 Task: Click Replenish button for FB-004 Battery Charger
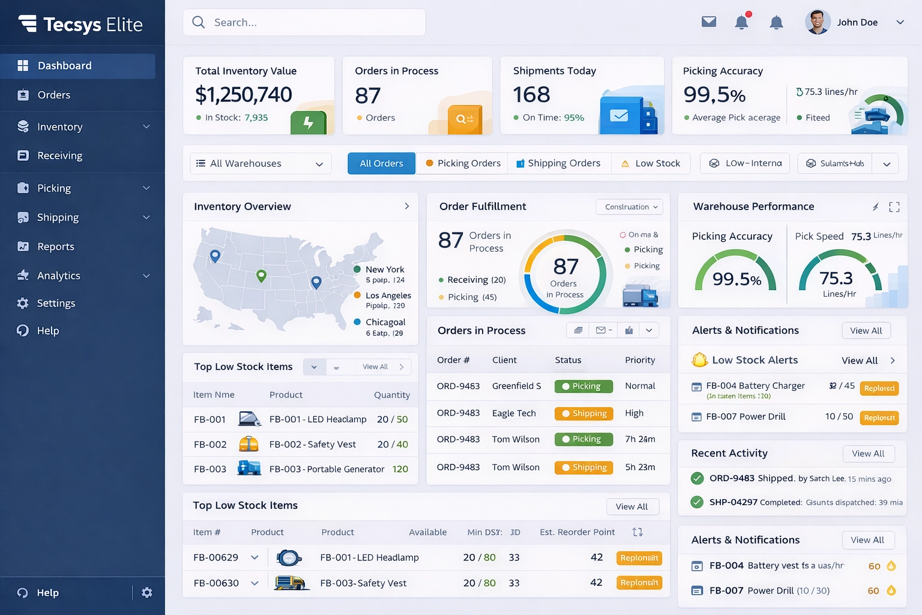(x=879, y=389)
